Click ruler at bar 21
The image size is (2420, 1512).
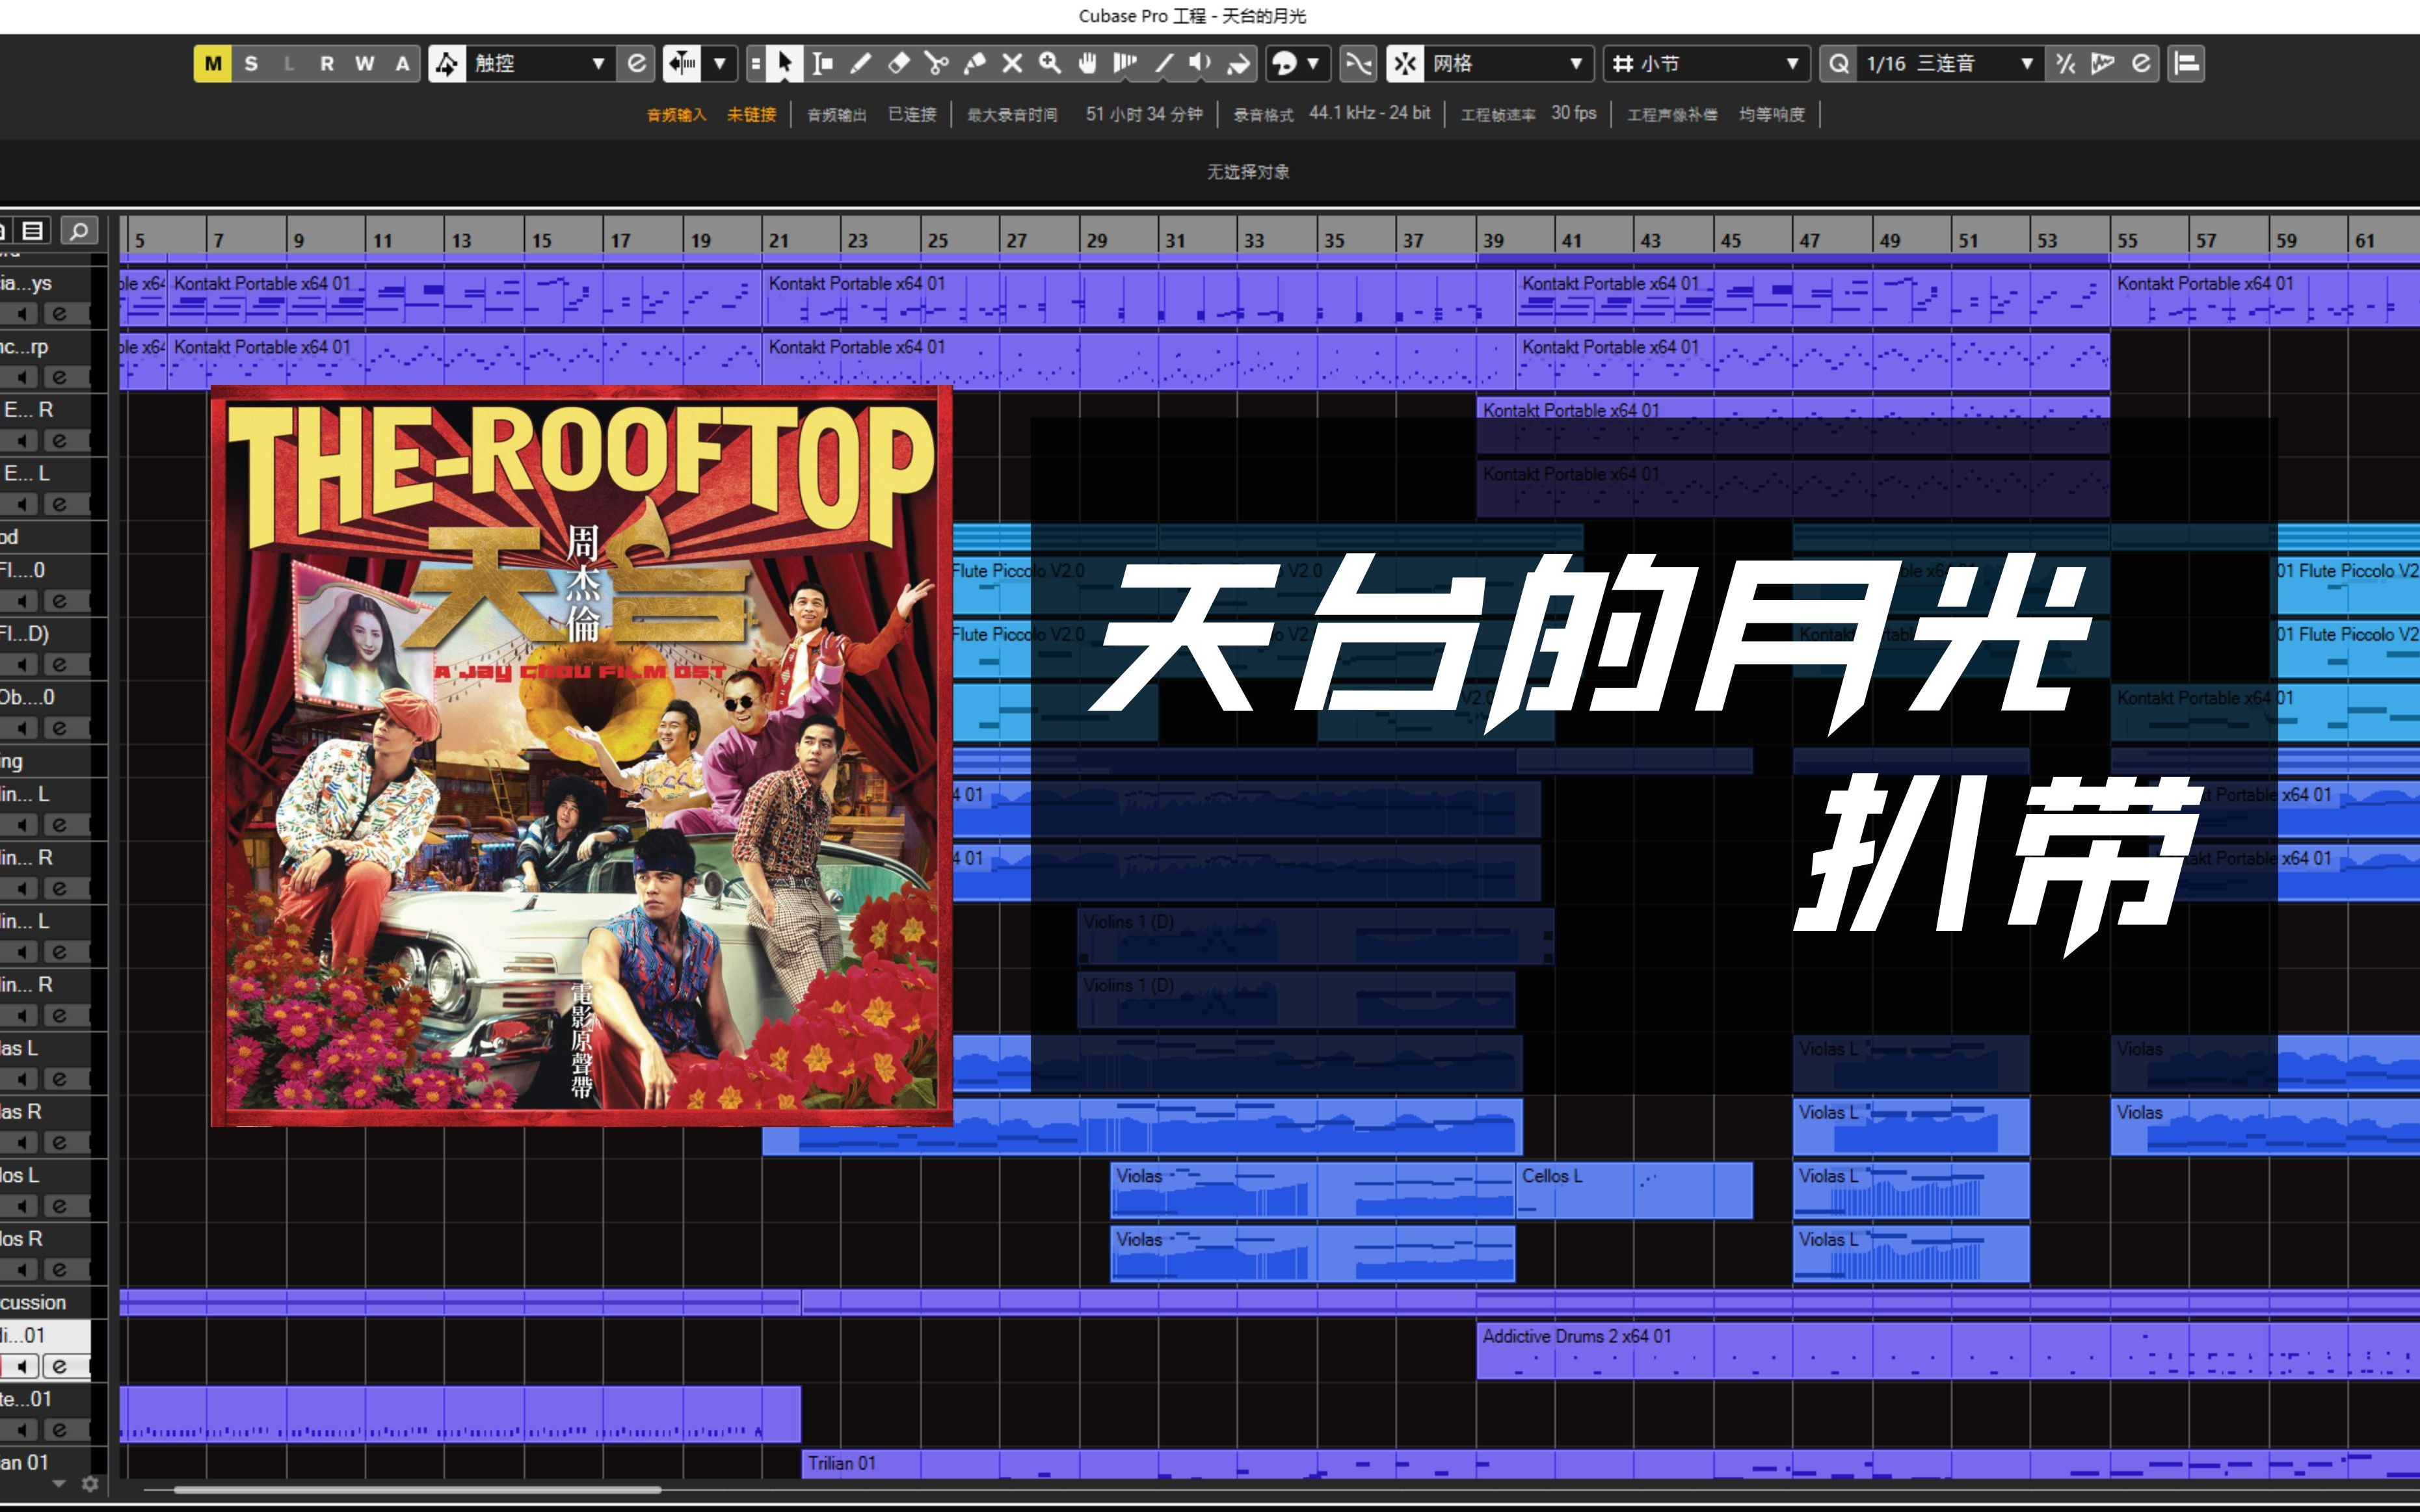(778, 240)
